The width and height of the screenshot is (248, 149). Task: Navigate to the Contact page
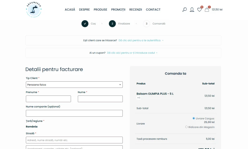153,10
